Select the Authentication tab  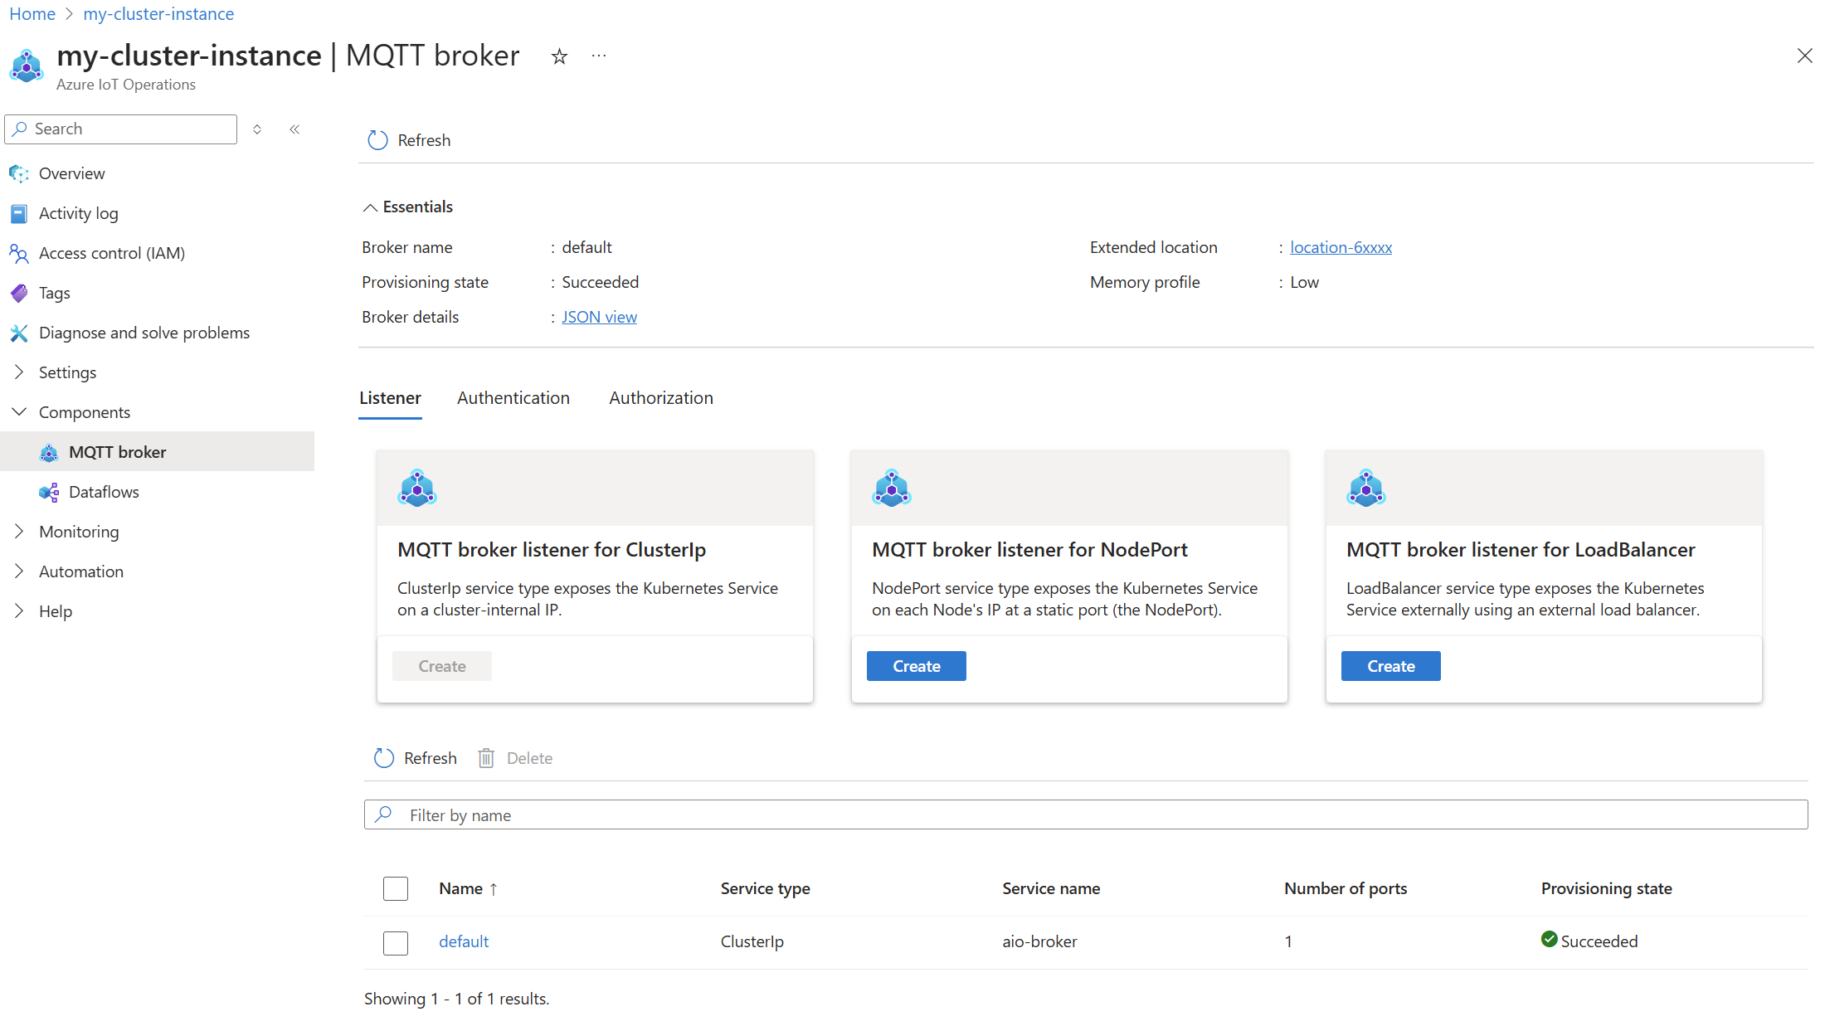click(x=514, y=397)
